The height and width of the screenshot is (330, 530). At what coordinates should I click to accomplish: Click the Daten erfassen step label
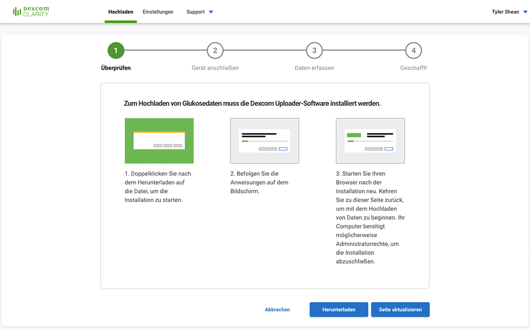pos(314,68)
